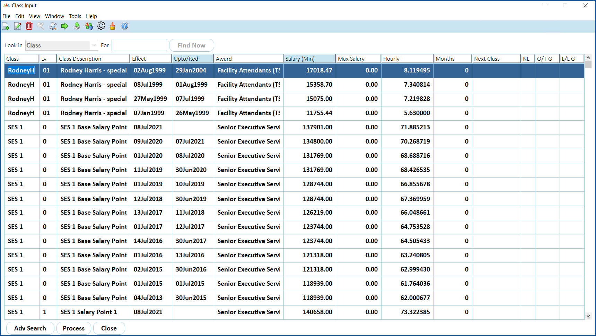The image size is (596, 336).
Task: Click scrollbar down arrow of the table
Action: (x=588, y=316)
